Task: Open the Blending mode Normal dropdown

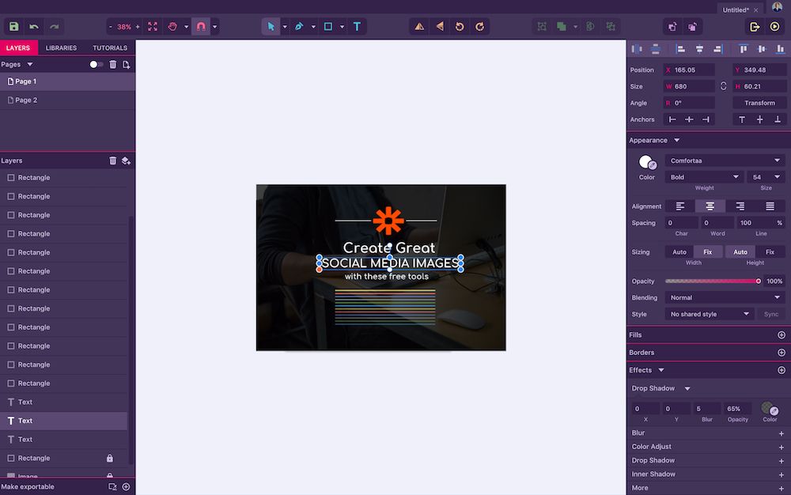Action: point(724,298)
